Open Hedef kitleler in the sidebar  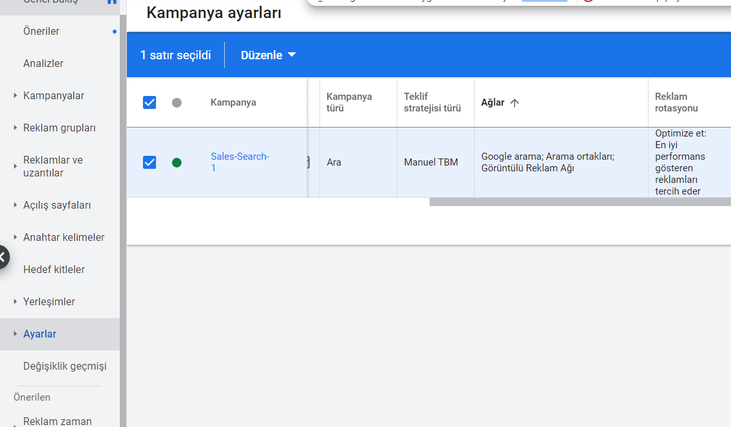tap(54, 269)
